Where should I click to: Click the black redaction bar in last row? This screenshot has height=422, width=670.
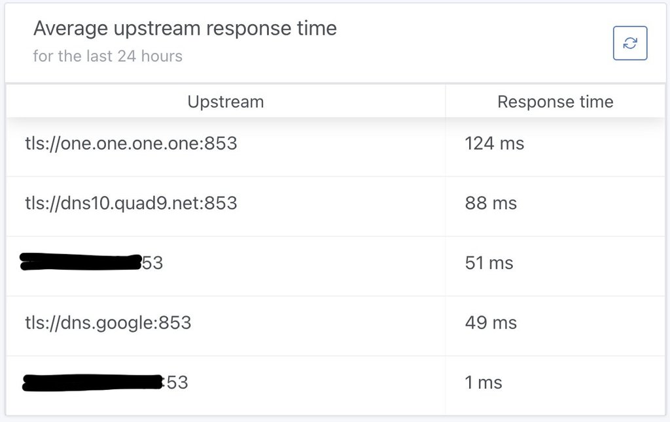(93, 382)
